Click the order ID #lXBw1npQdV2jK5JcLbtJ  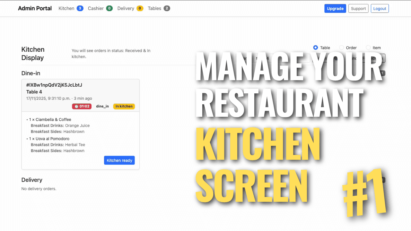[53, 85]
